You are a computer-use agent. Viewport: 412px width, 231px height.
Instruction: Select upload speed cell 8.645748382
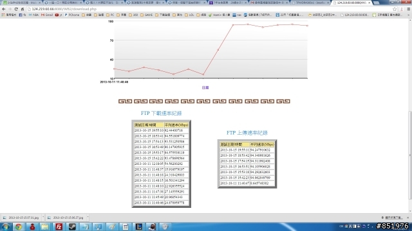coord(262,184)
